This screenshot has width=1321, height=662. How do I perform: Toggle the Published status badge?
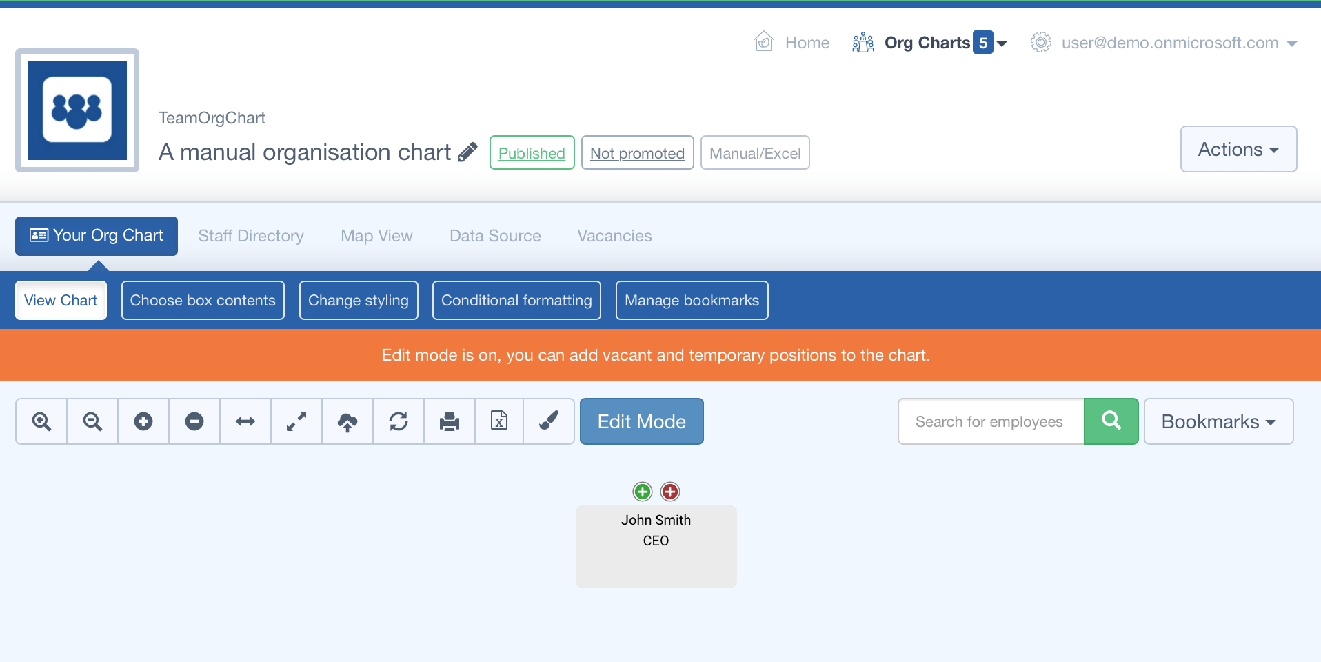532,153
